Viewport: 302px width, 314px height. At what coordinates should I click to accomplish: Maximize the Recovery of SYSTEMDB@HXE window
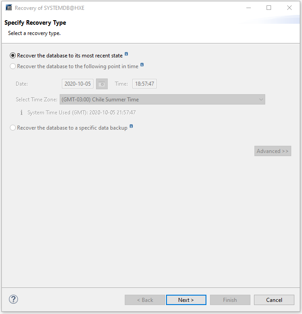(x=269, y=8)
